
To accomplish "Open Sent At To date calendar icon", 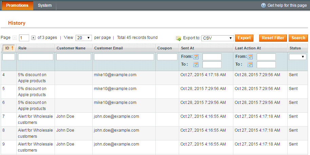I will [196, 65].
